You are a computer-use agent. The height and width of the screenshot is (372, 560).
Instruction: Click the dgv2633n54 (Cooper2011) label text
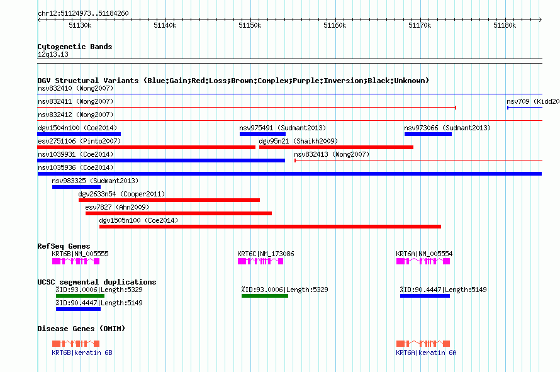click(x=121, y=194)
